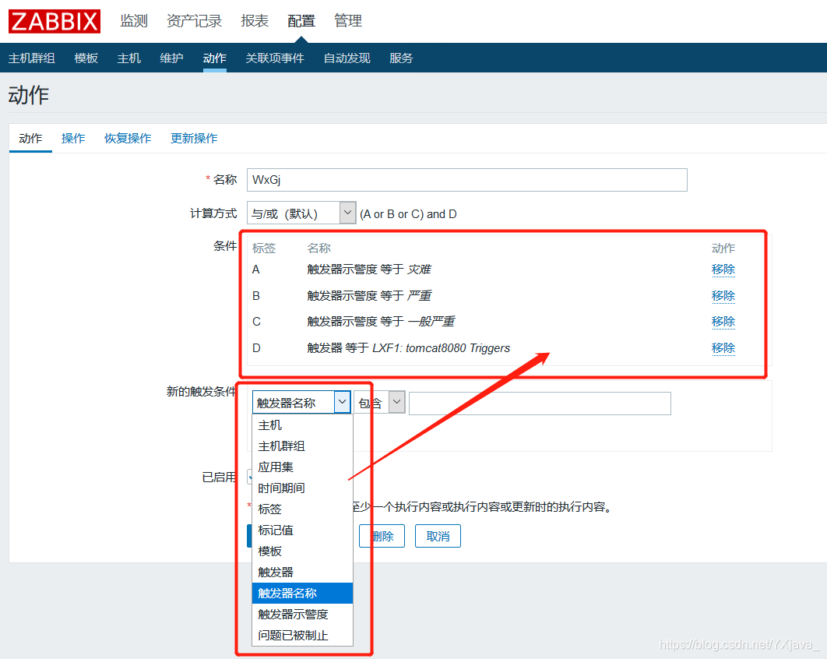Switch to the 操作 tab

coord(73,138)
